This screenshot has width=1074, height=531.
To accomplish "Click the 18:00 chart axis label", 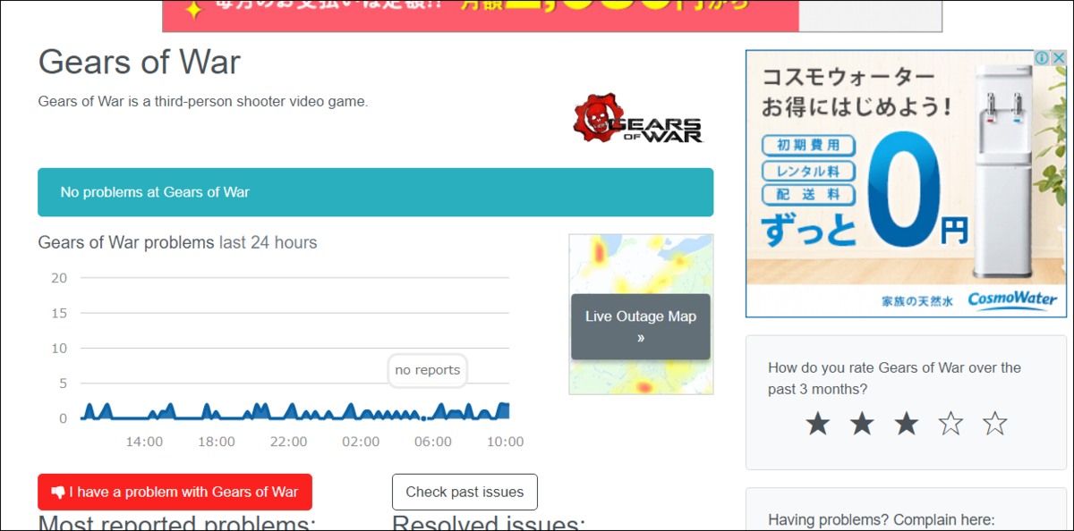I will tap(217, 442).
